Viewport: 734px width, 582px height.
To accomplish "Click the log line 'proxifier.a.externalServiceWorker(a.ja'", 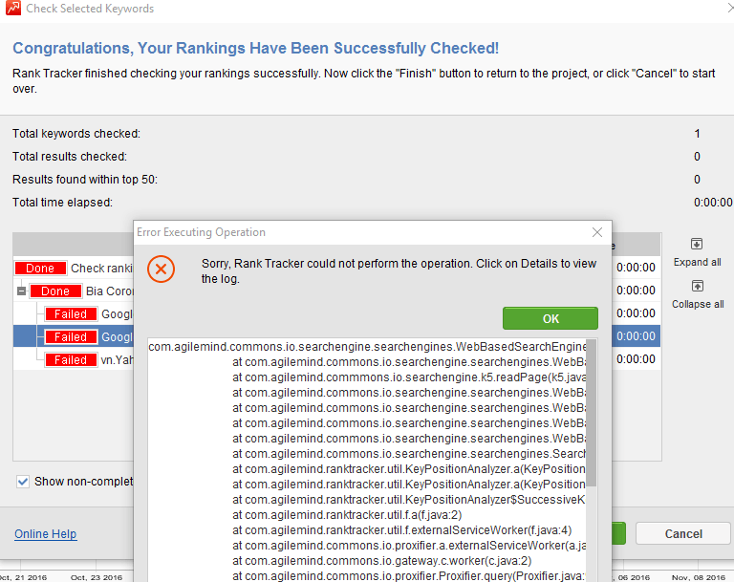I will pos(409,546).
